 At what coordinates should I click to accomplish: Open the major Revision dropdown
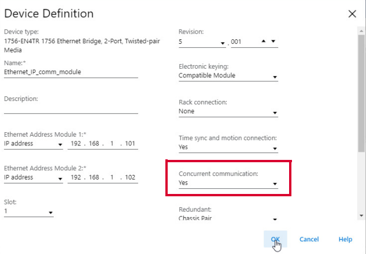click(202, 42)
